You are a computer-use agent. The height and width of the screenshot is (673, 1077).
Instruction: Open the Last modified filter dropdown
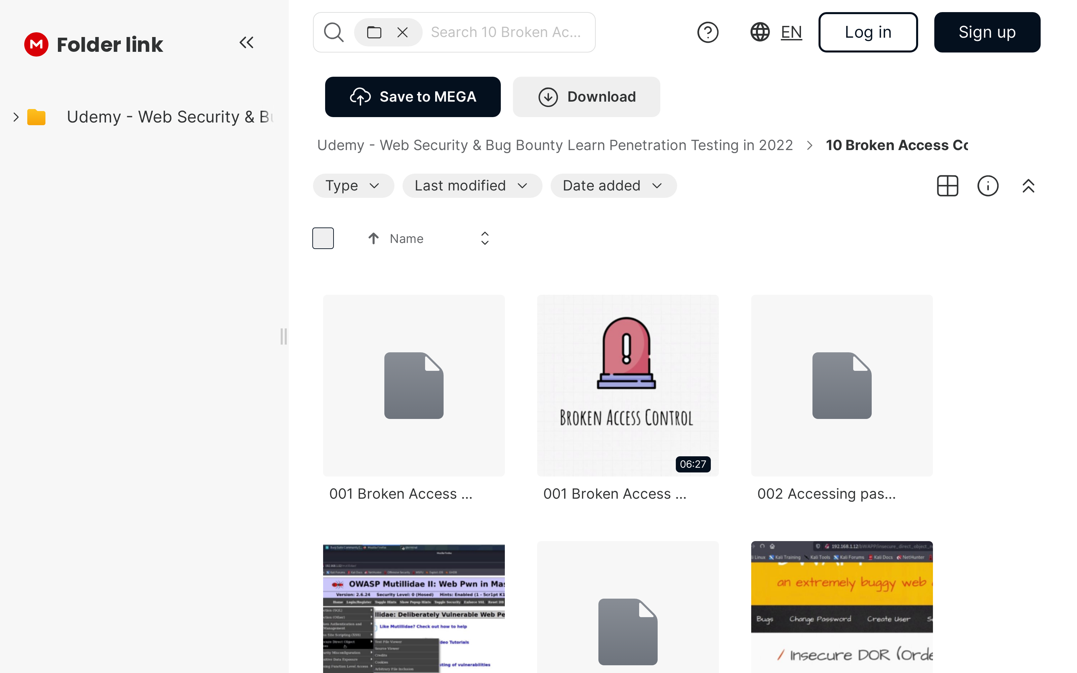coord(472,186)
